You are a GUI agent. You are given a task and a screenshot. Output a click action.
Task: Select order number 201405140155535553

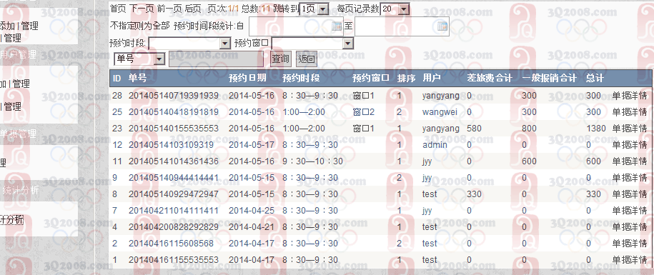coord(174,129)
